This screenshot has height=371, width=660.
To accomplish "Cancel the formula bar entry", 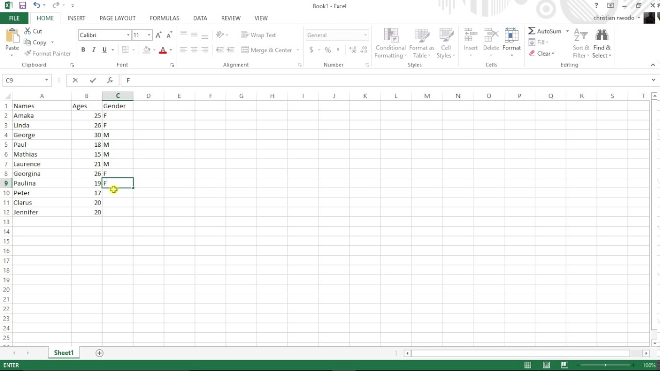I will pyautogui.click(x=75, y=80).
